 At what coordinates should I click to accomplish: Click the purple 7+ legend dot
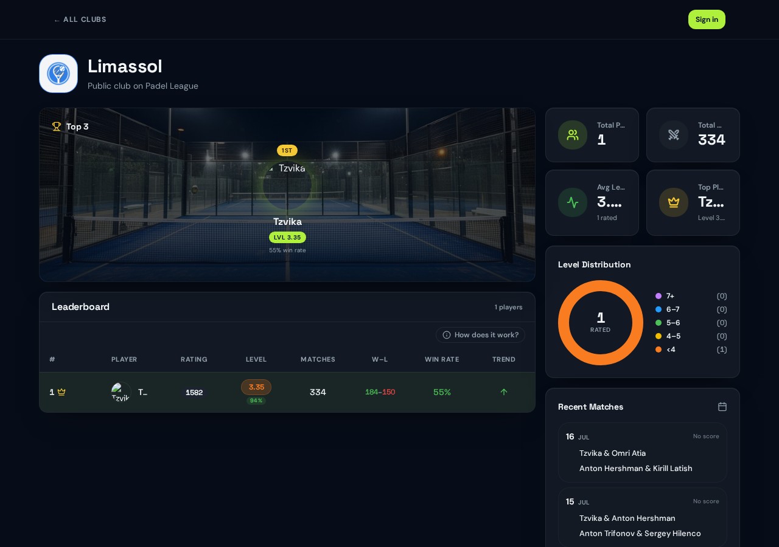658,296
